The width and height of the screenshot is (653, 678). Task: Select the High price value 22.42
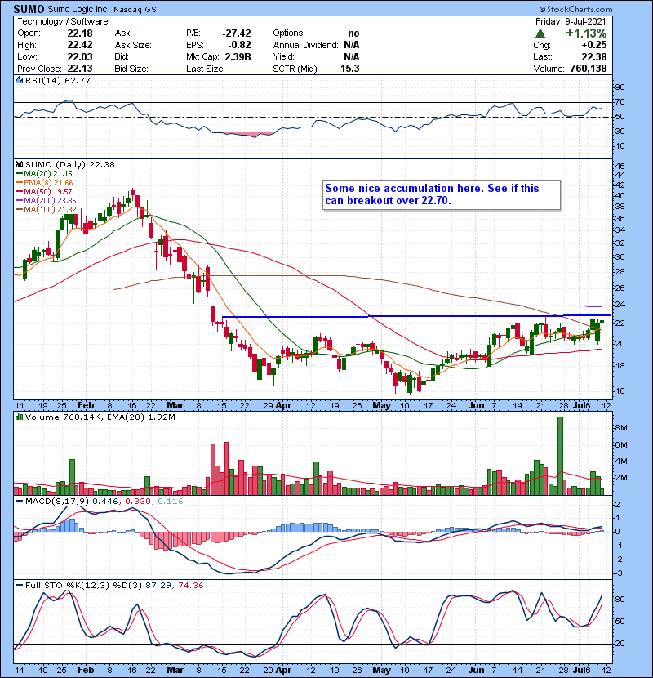click(x=80, y=45)
